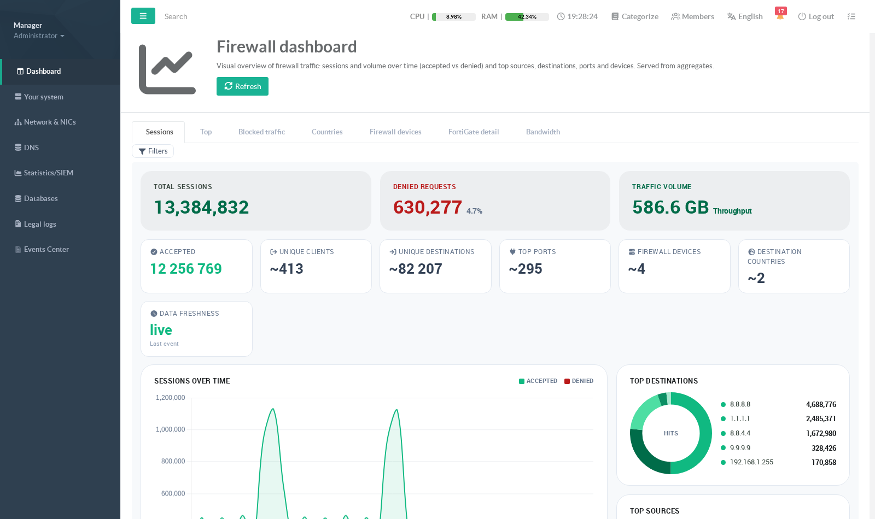Click the Members people icon
The image size is (875, 519).
(x=675, y=16)
